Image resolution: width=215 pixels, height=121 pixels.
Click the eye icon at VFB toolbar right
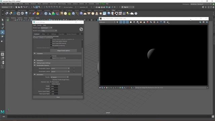coord(207,22)
